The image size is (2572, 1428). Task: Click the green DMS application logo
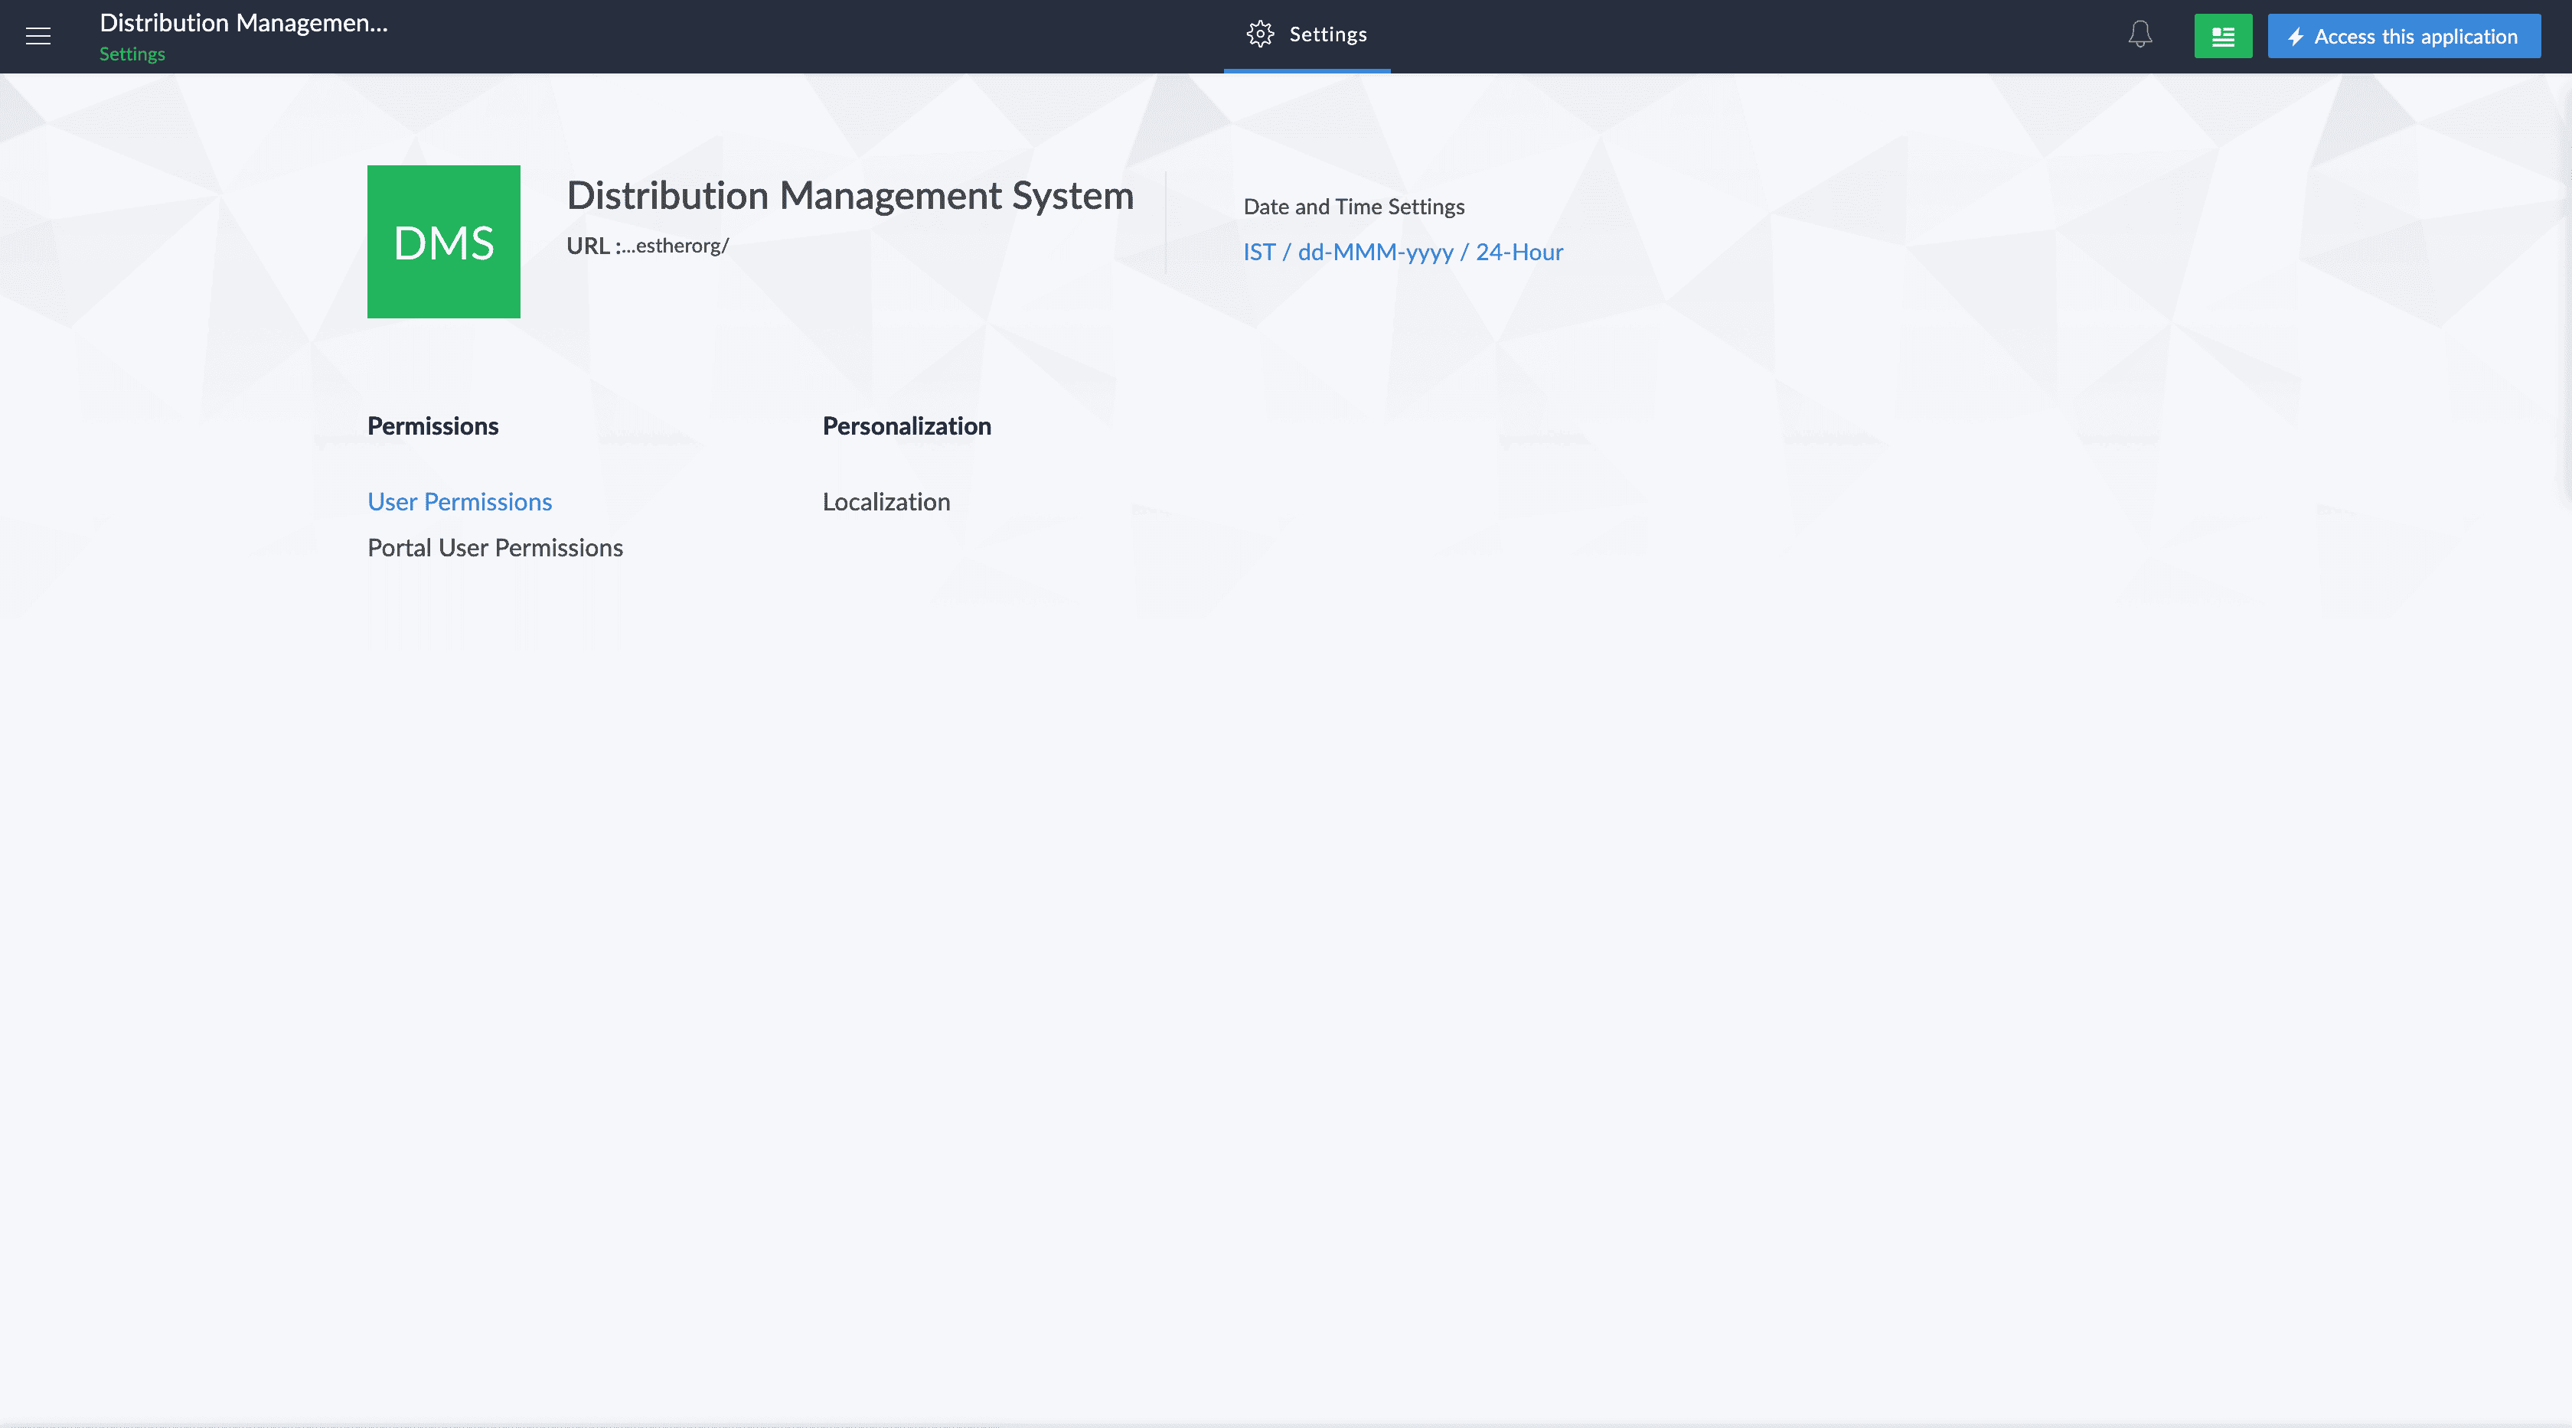click(x=443, y=242)
